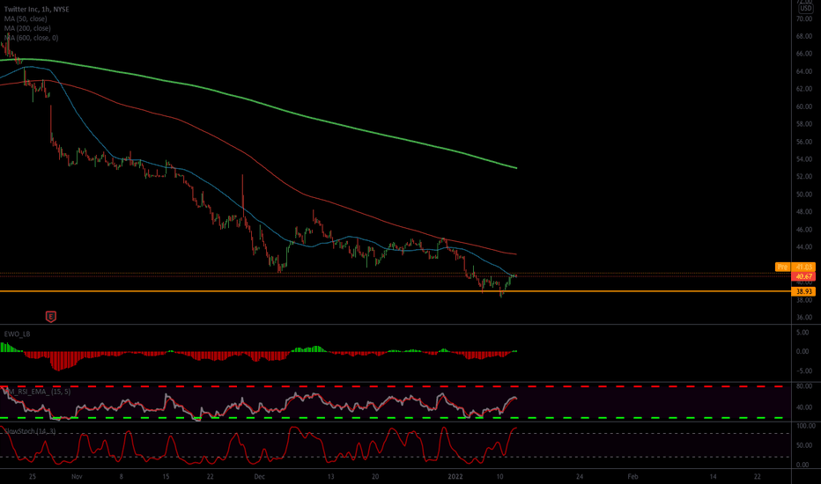Click the 60.00 price axis label
The width and height of the screenshot is (821, 484).
click(x=803, y=106)
